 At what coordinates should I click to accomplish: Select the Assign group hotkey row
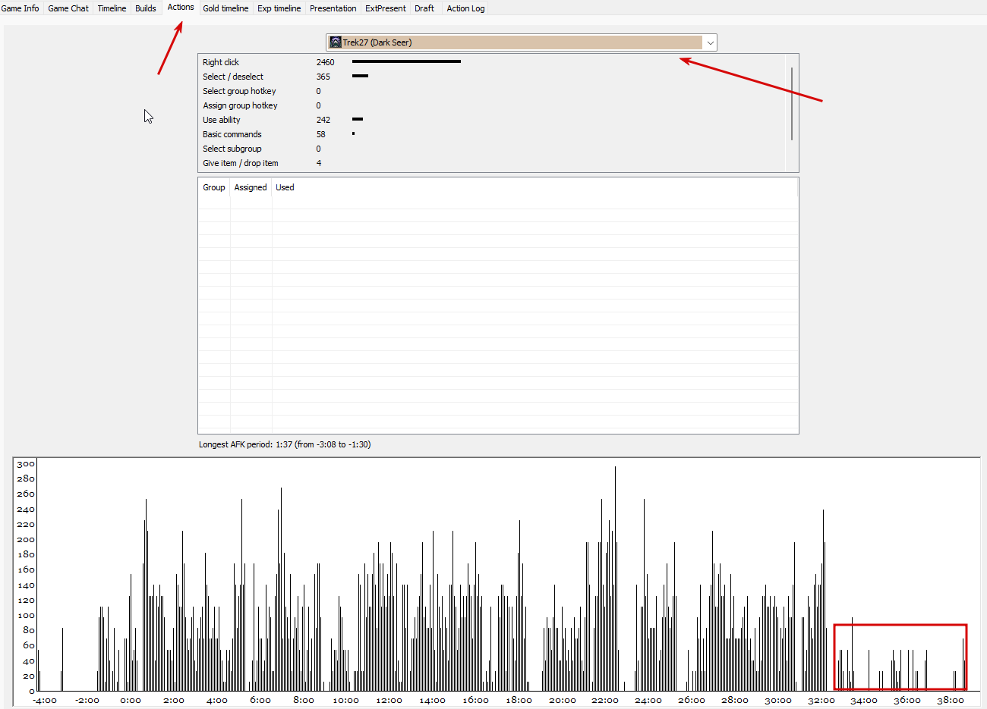click(x=491, y=105)
